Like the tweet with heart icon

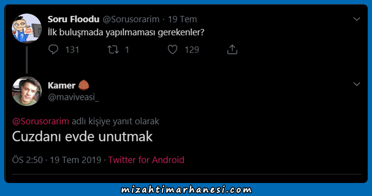172,50
